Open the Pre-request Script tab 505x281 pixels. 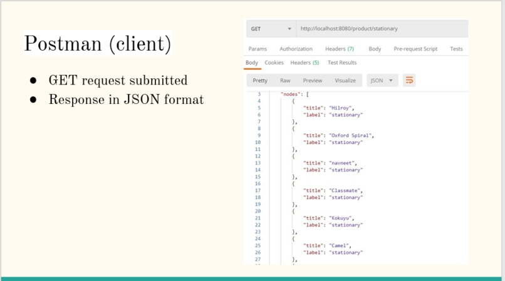(x=415, y=49)
